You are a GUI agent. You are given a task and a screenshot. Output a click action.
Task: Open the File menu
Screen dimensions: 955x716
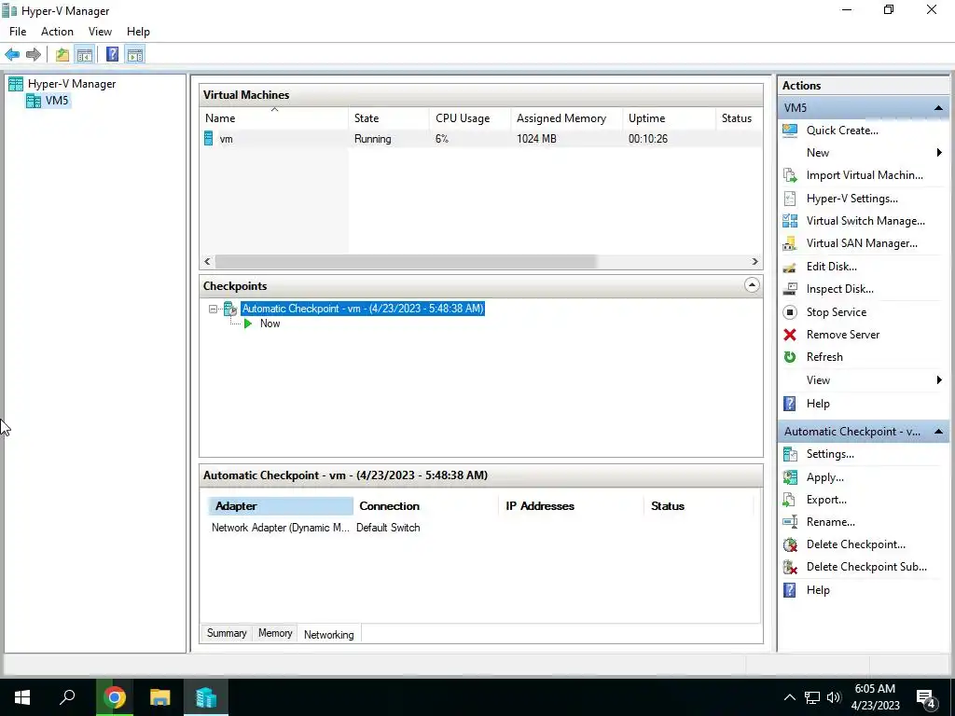(x=18, y=32)
